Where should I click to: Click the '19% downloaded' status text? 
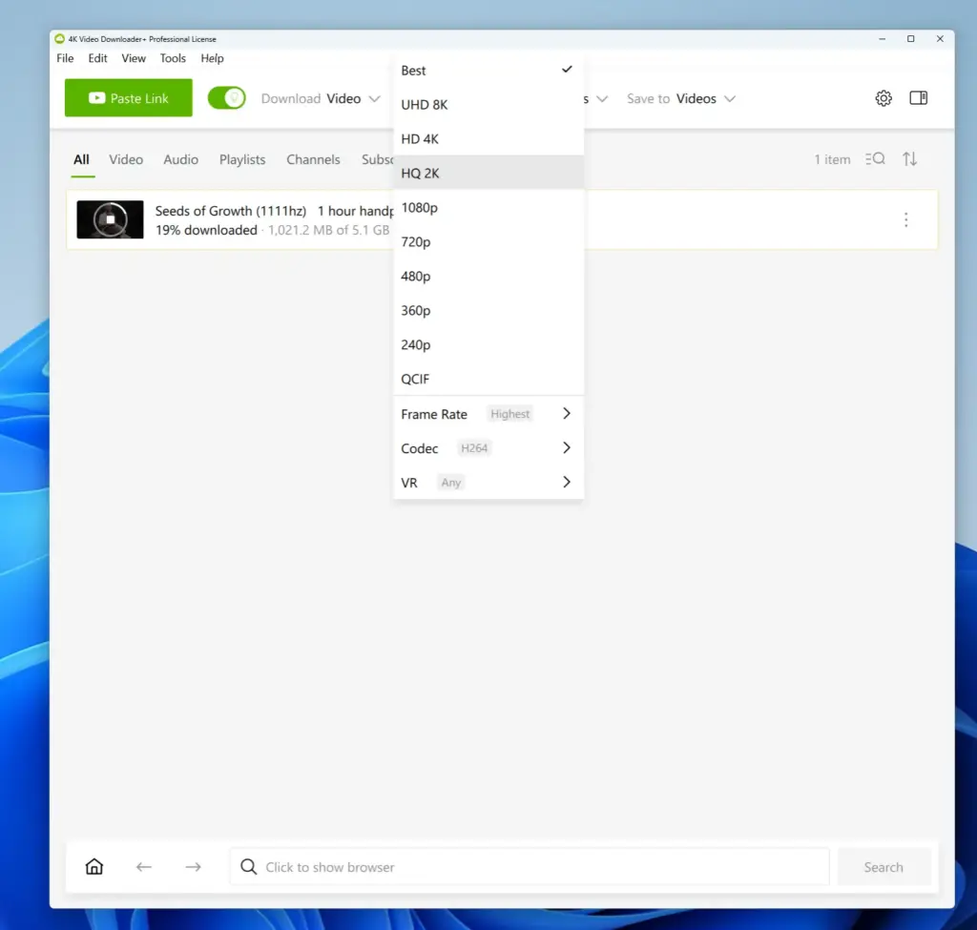click(x=206, y=231)
